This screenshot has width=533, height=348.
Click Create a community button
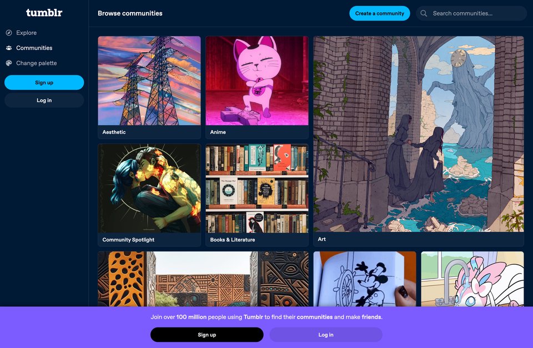380,13
